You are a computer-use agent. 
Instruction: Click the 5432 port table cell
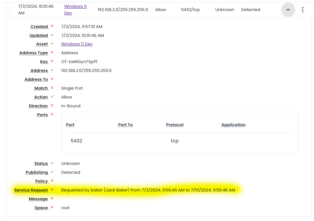76,141
